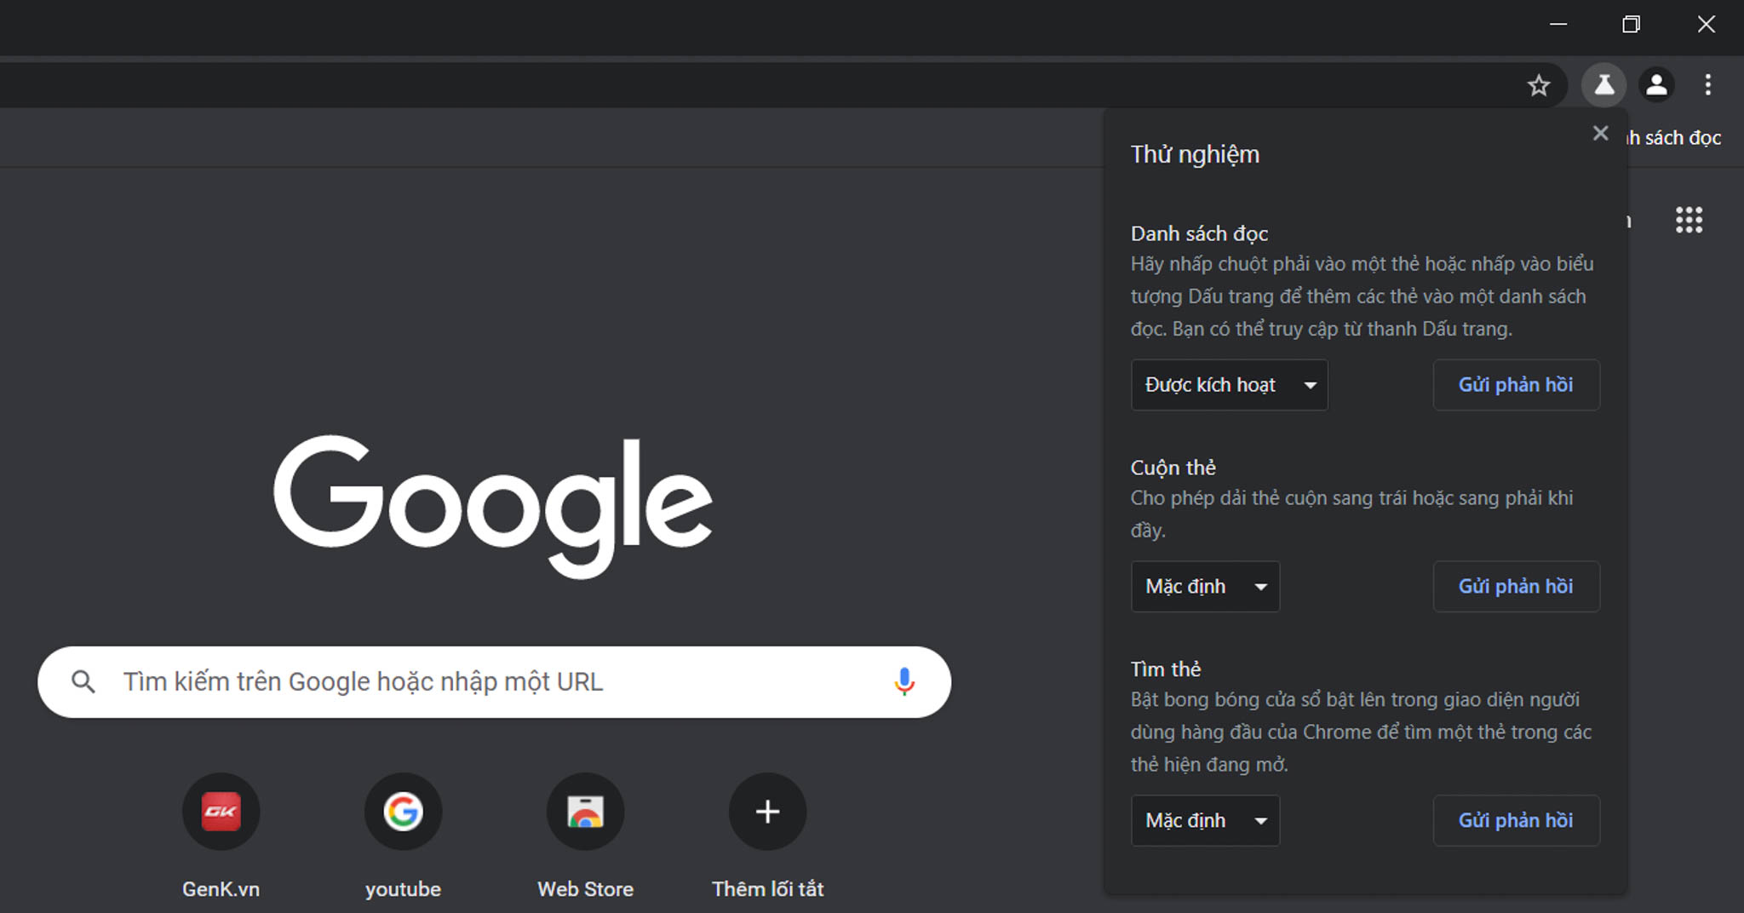
Task: Click the Thử nghiệm heading
Action: pyautogui.click(x=1195, y=154)
